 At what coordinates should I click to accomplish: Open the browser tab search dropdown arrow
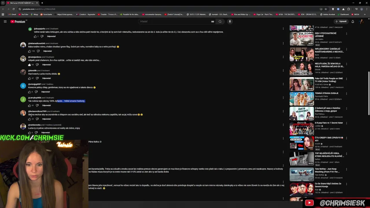tap(3, 3)
